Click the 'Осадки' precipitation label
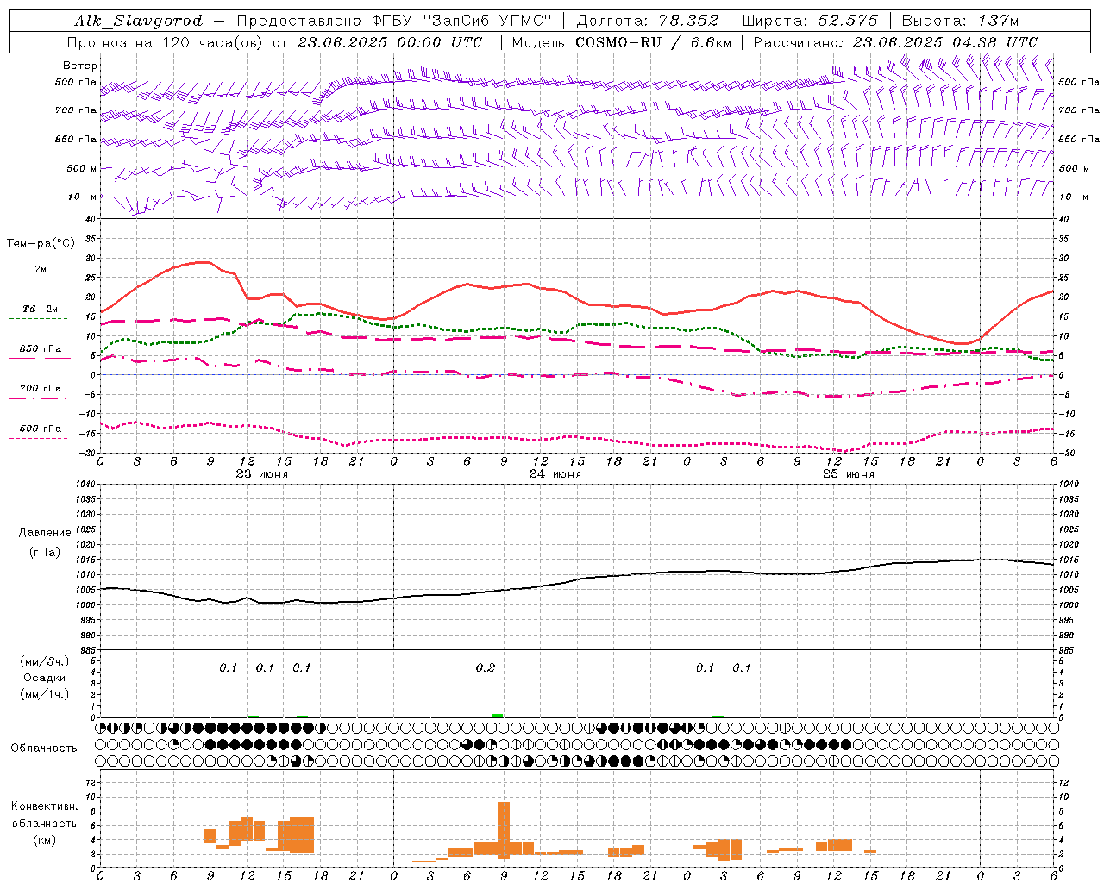 click(45, 678)
